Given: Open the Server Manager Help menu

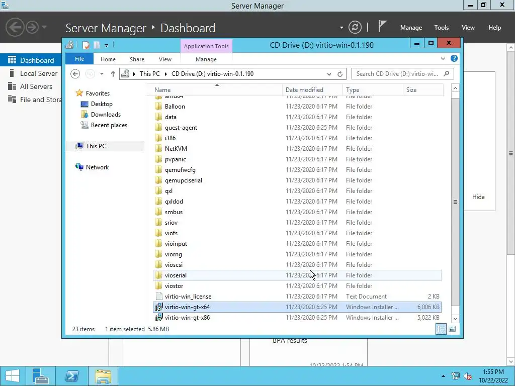Looking at the screenshot, I should (x=495, y=28).
